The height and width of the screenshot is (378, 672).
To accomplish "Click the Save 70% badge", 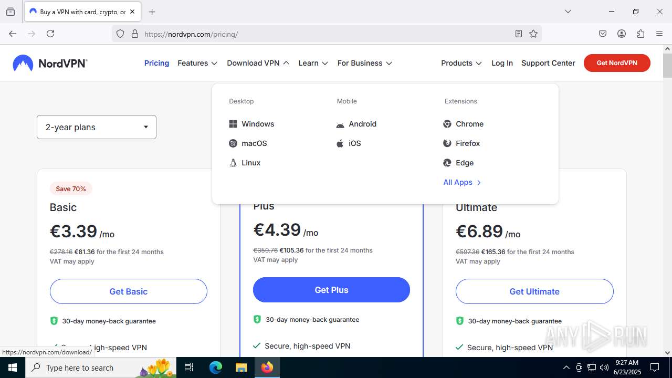I will [x=71, y=188].
